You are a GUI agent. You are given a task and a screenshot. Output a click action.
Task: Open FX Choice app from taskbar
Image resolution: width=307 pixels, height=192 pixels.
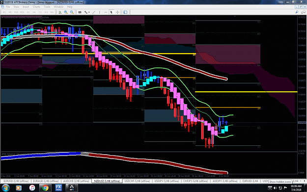coord(58,188)
